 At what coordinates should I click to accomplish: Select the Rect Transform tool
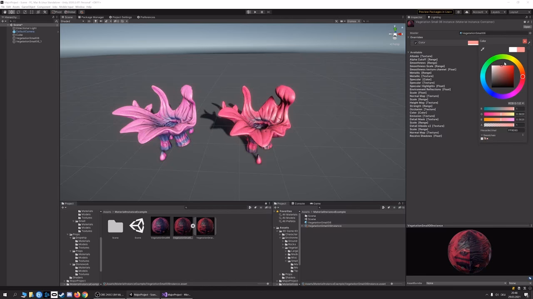31,12
